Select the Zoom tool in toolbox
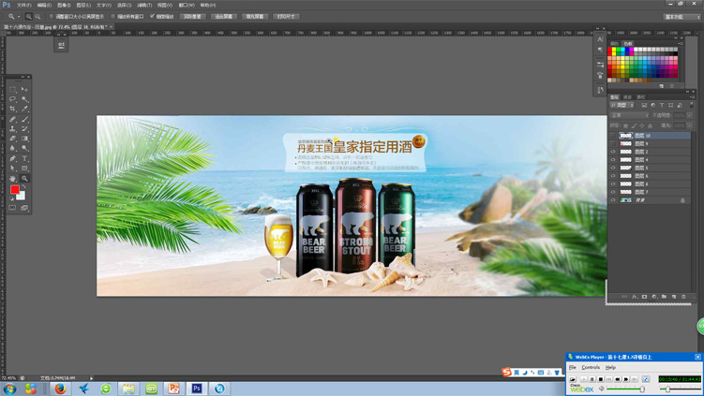This screenshot has width=704, height=396. [24, 178]
